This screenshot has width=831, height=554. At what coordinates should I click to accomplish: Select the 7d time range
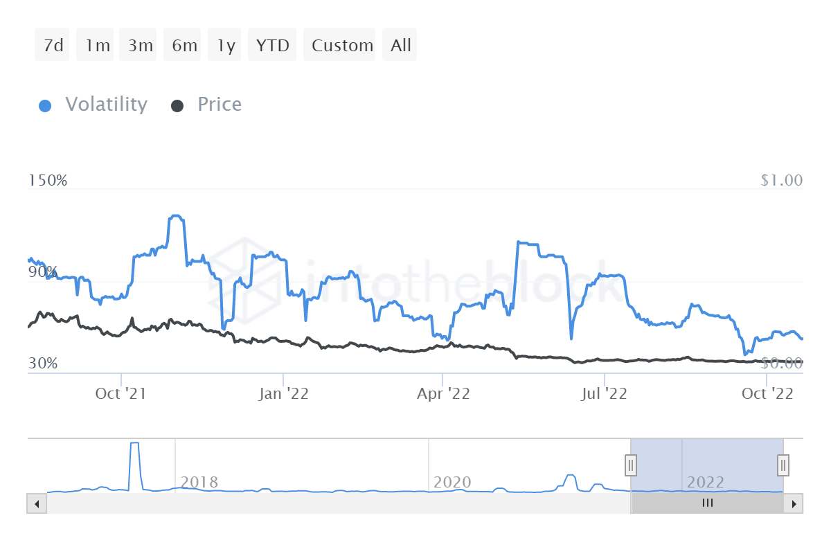[x=53, y=46]
